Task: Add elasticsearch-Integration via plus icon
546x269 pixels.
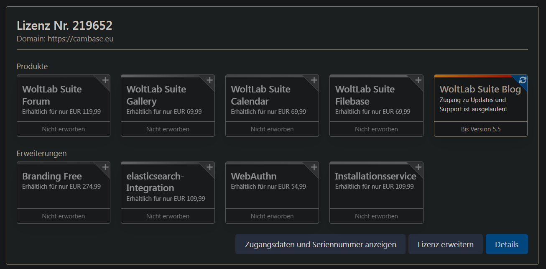Action: (209, 167)
